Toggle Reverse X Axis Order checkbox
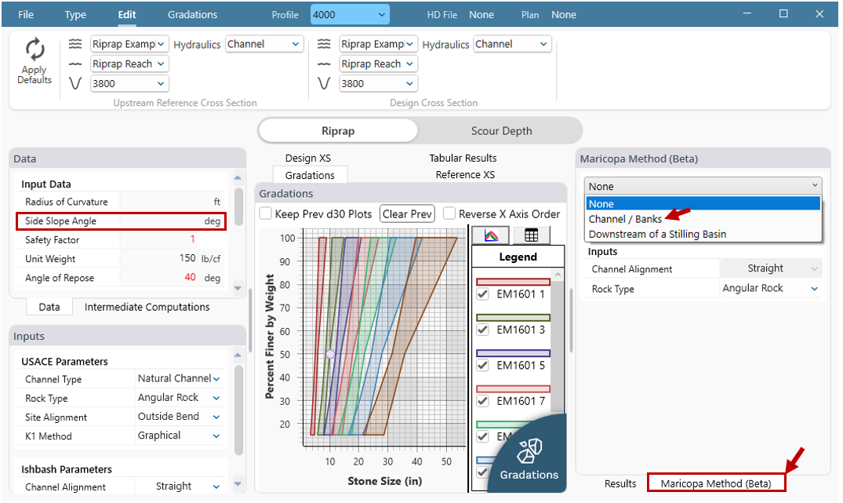 point(449,213)
